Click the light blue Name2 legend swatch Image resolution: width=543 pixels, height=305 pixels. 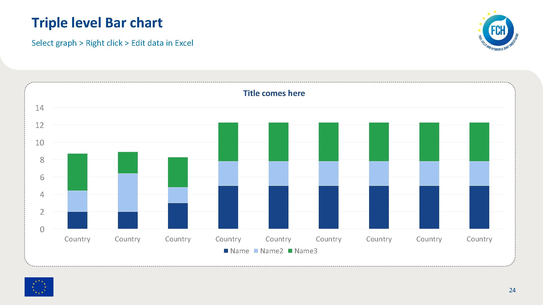[x=256, y=251]
